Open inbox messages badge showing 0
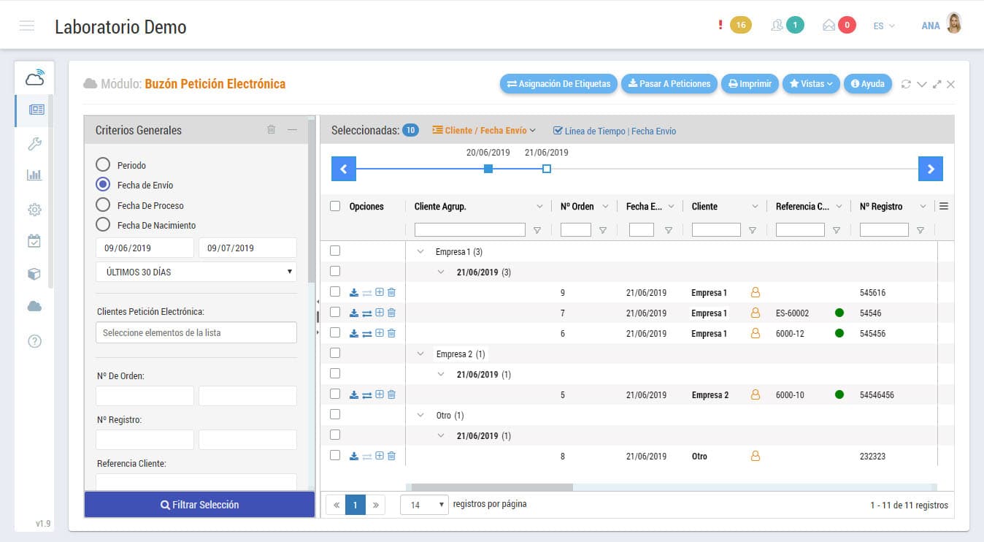 [847, 26]
